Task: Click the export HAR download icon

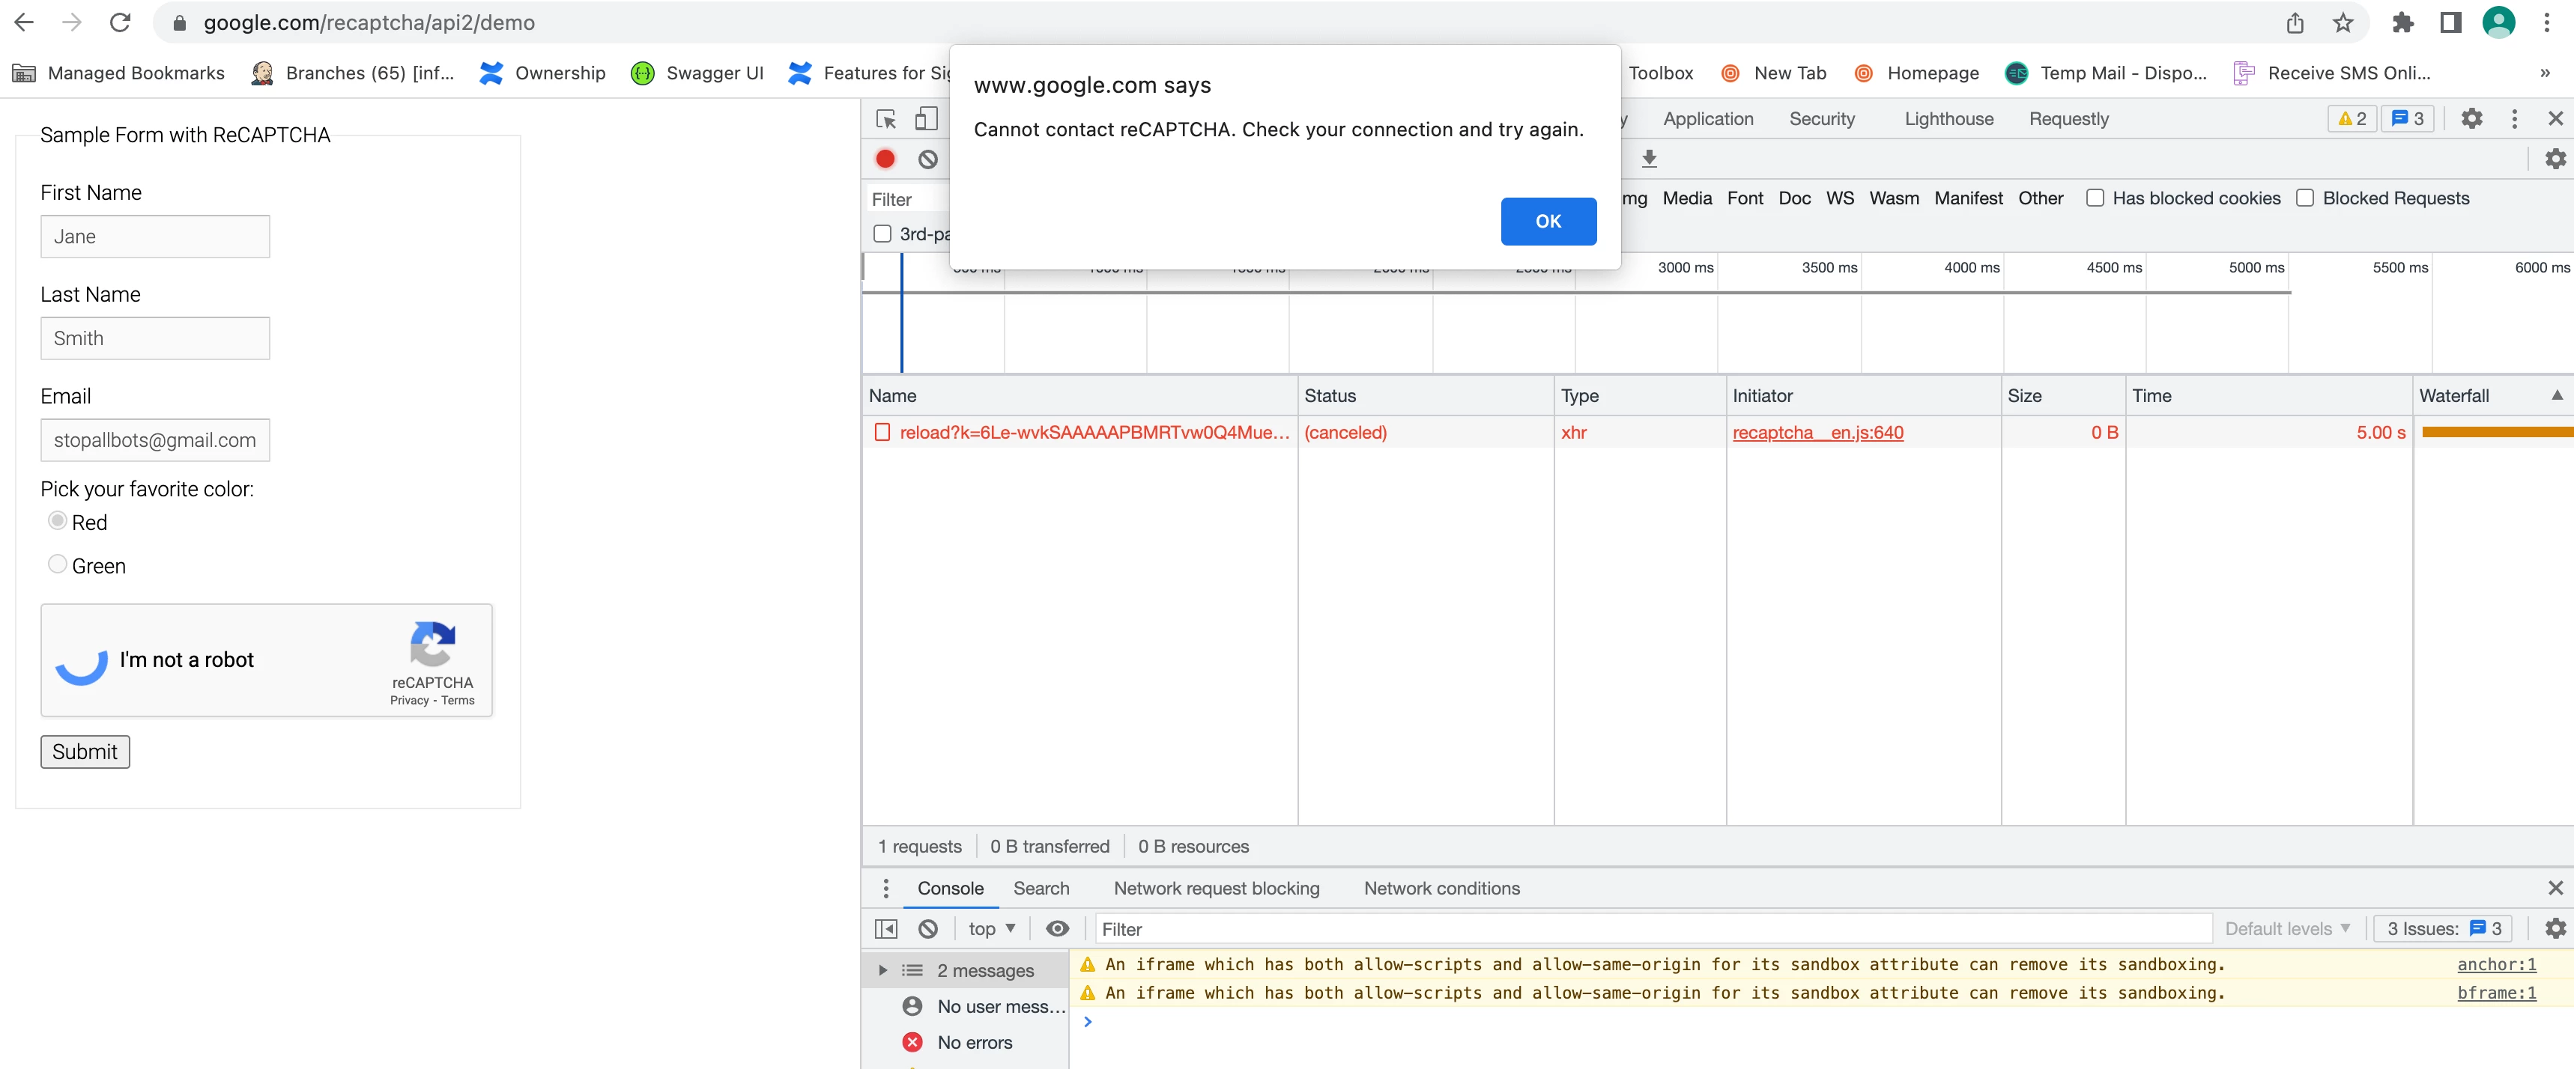Action: click(1650, 159)
